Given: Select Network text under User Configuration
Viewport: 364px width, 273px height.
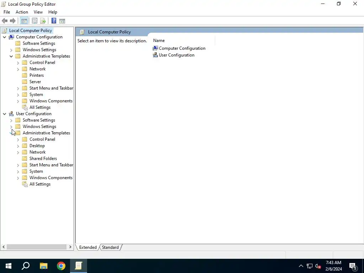Looking at the screenshot, I should coord(38,152).
